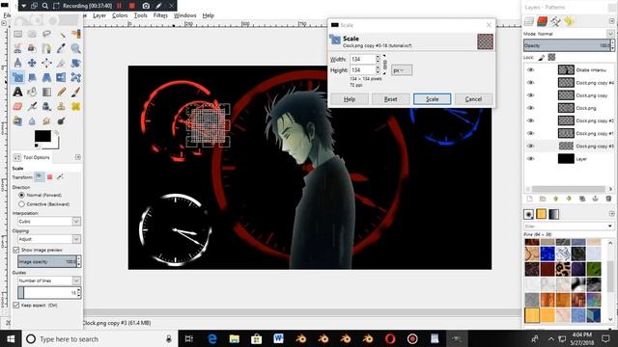Select the Perspective tool
618x347 pixels.
[x=46, y=77]
